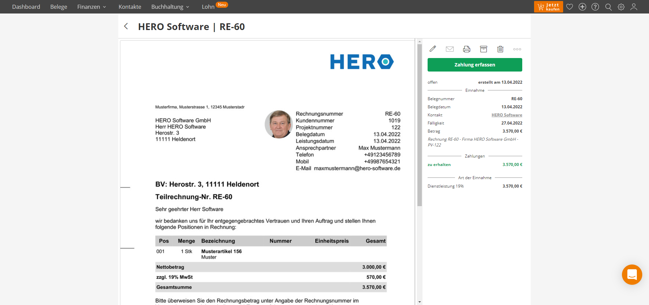Open search magnifier in top bar
The width and height of the screenshot is (649, 305).
[608, 7]
